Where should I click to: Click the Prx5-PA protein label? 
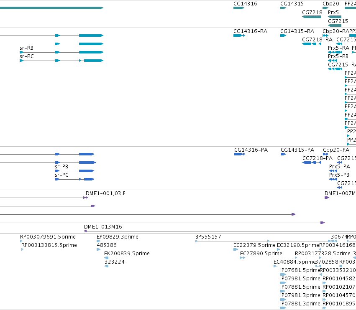[x=340, y=167]
